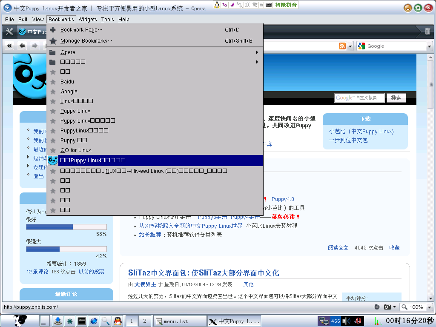Open the 100% zoom level dropdown

pyautogui.click(x=429, y=307)
